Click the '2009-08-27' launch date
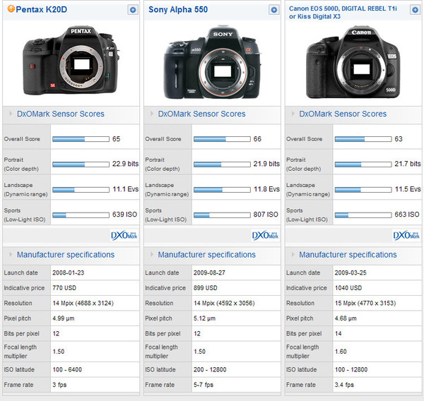This screenshot has width=424, height=401. click(x=209, y=273)
